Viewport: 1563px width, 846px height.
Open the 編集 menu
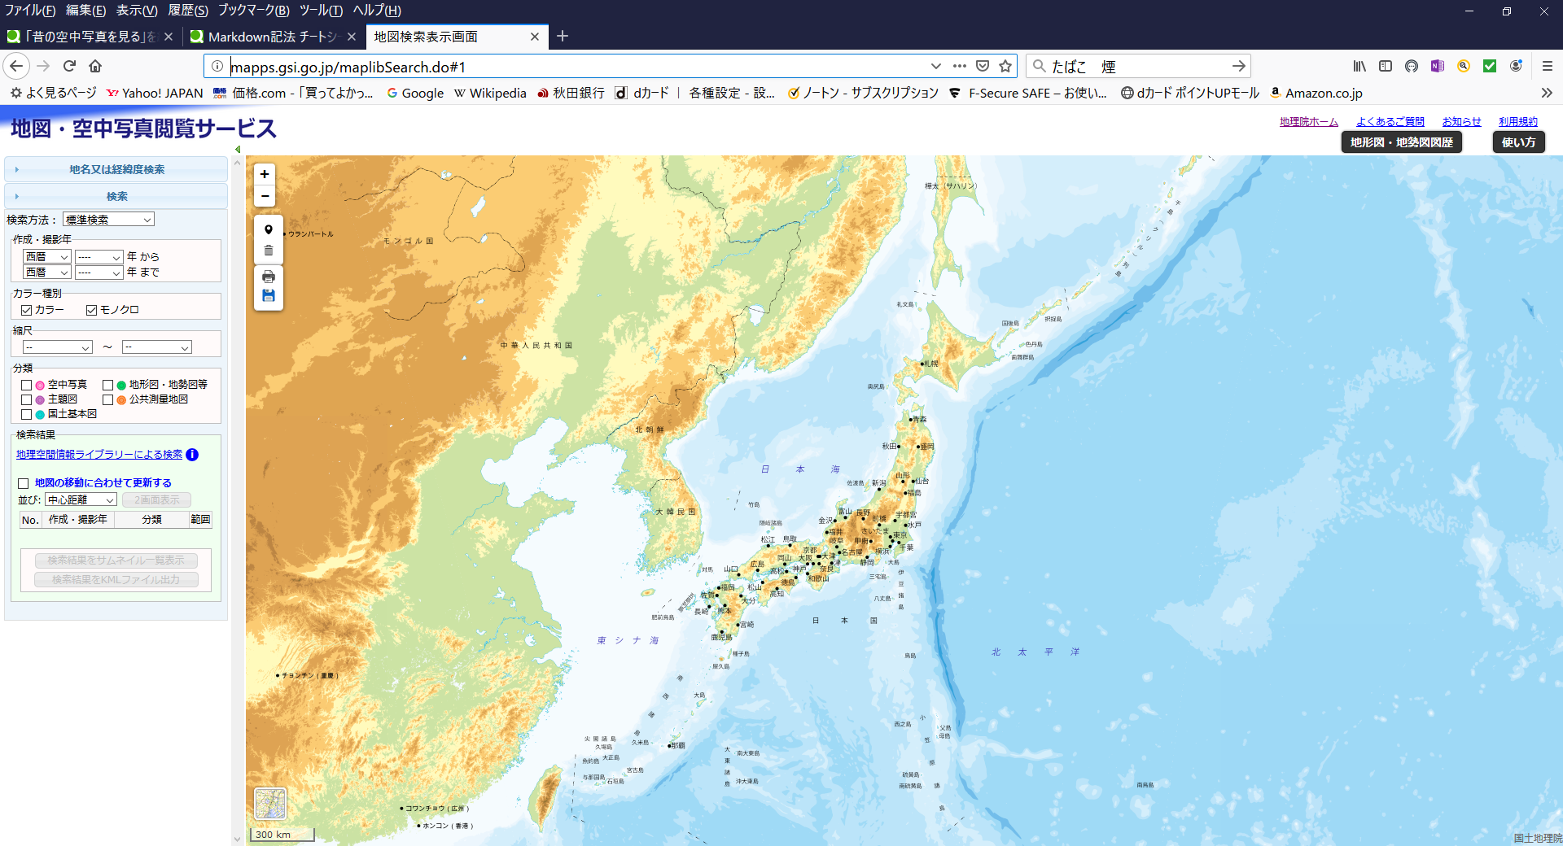85,11
